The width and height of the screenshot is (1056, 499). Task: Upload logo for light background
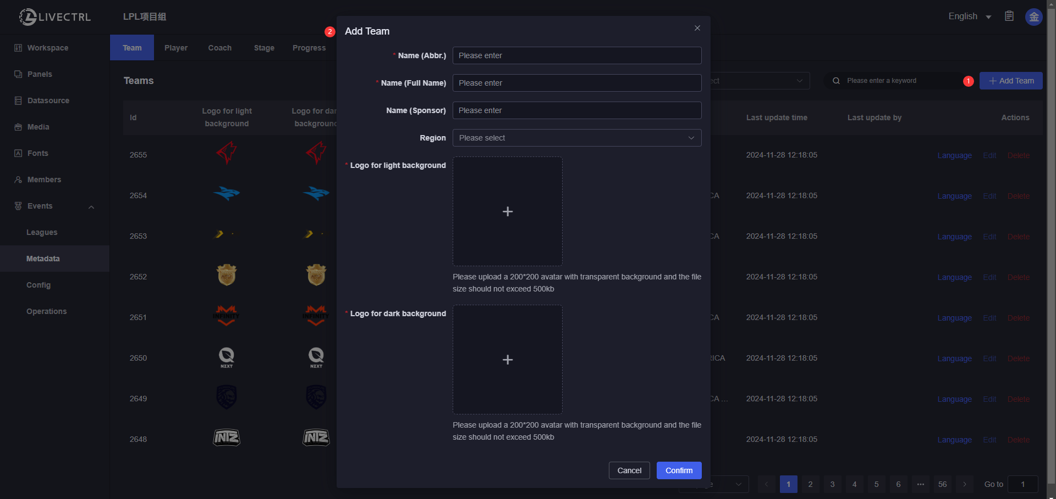pos(507,211)
